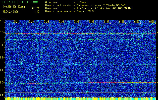Click the 1.0 frequency axis label
This screenshot has height=100, width=158.
point(2,45)
